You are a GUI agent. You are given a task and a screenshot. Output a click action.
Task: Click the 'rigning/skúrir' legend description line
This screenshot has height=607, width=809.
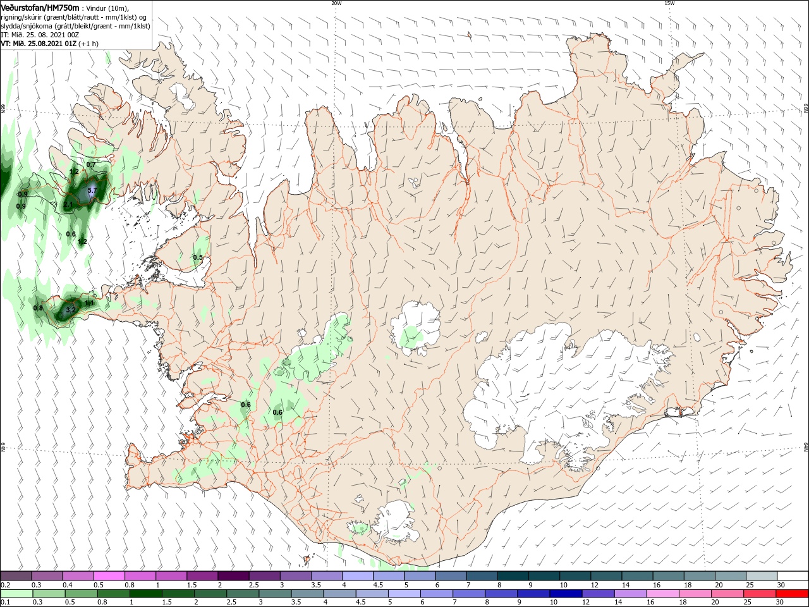point(74,17)
